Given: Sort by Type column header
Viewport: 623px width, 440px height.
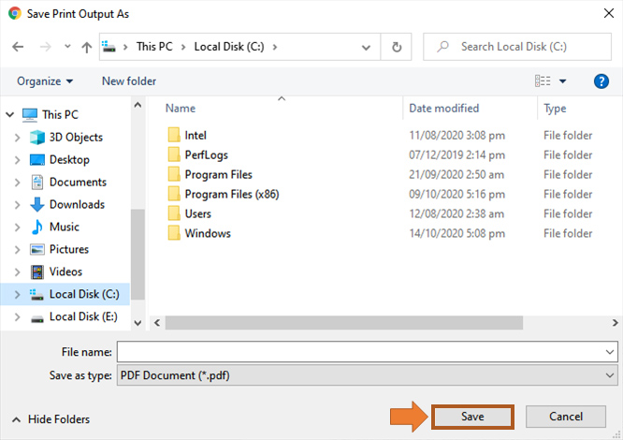Looking at the screenshot, I should pos(555,108).
